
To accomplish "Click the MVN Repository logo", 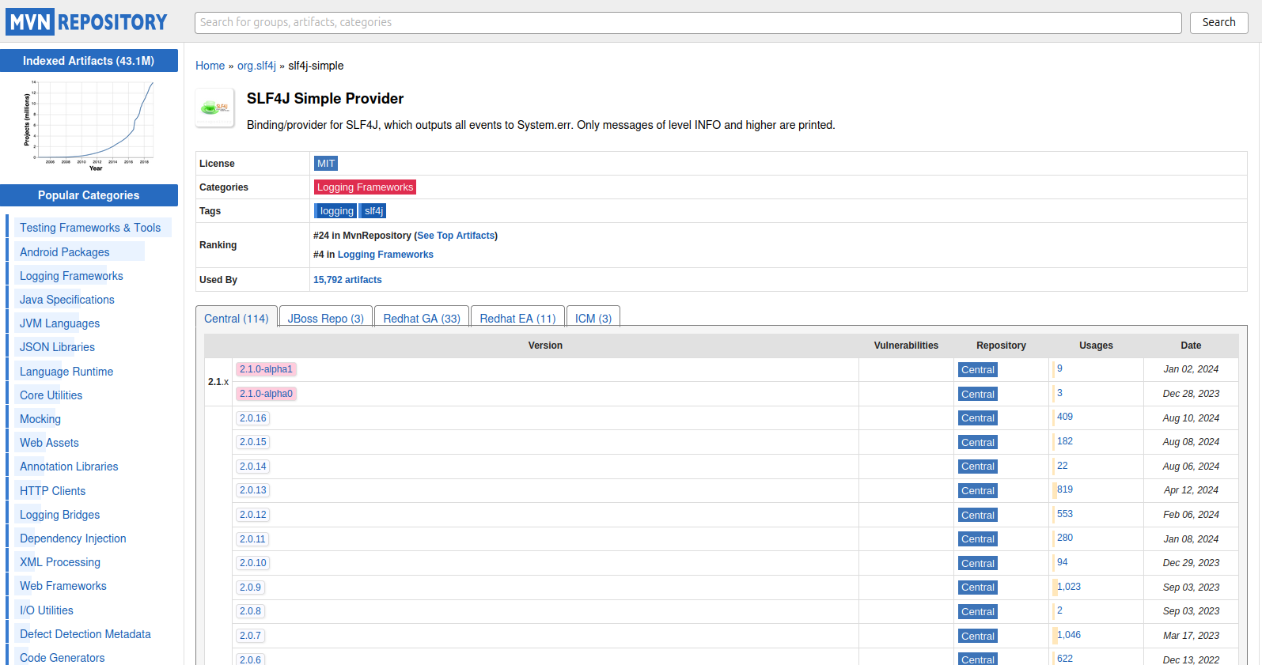I will (x=87, y=22).
